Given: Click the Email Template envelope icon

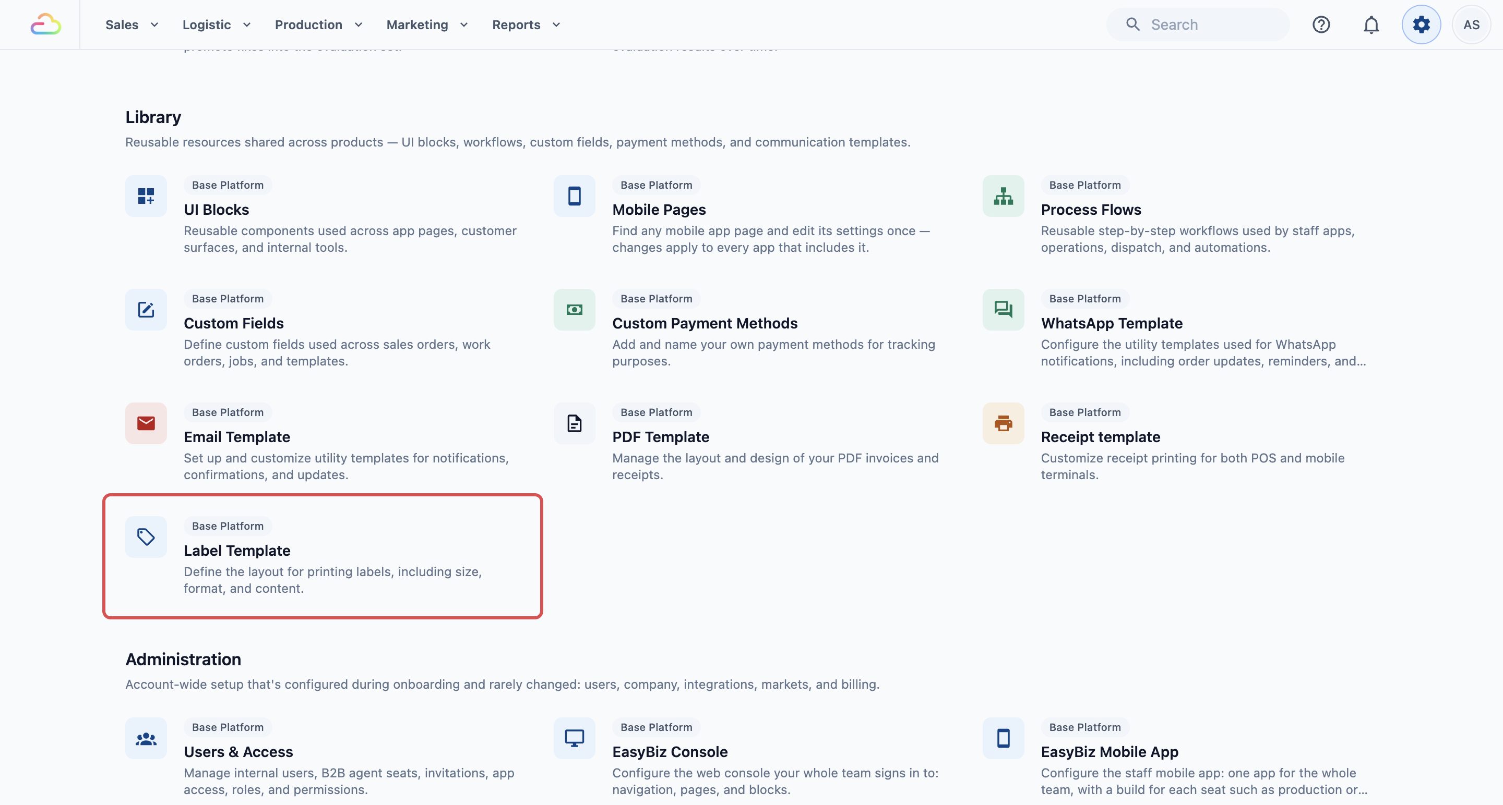Looking at the screenshot, I should 146,423.
